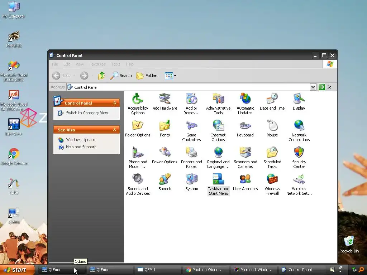The image size is (367, 275).
Task: Select Google Chrome desktop shortcut
Action: tap(14, 156)
